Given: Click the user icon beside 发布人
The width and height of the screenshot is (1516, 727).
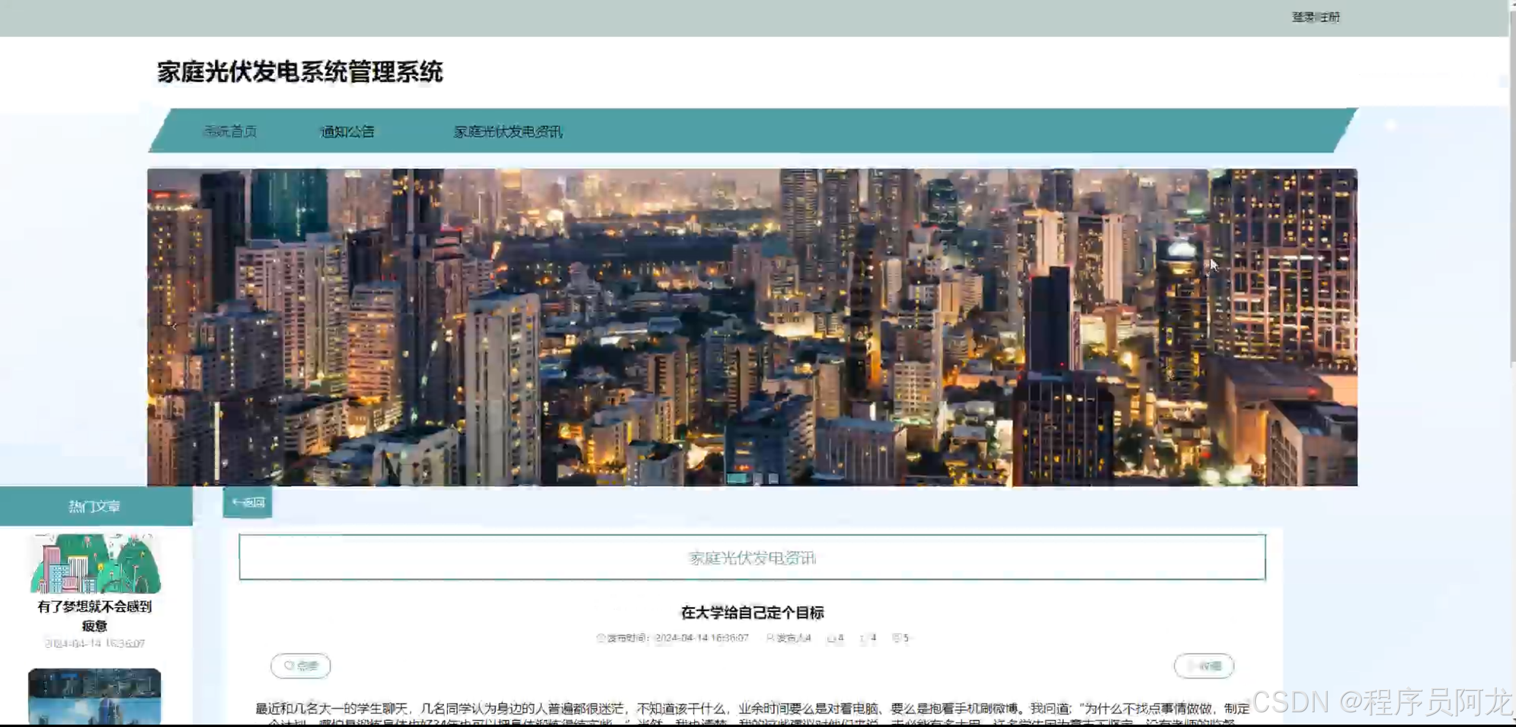Looking at the screenshot, I should pyautogui.click(x=770, y=638).
